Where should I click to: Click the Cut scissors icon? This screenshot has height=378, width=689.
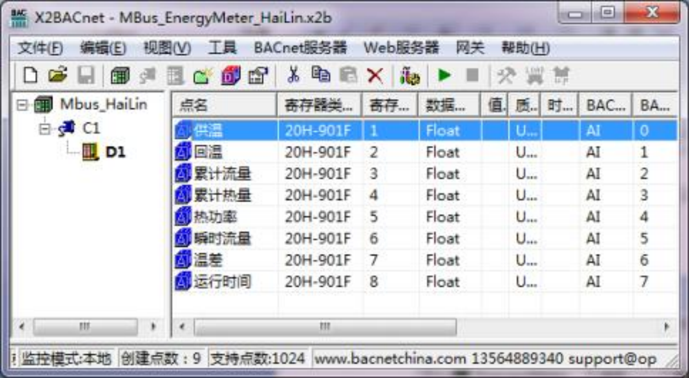click(x=293, y=75)
